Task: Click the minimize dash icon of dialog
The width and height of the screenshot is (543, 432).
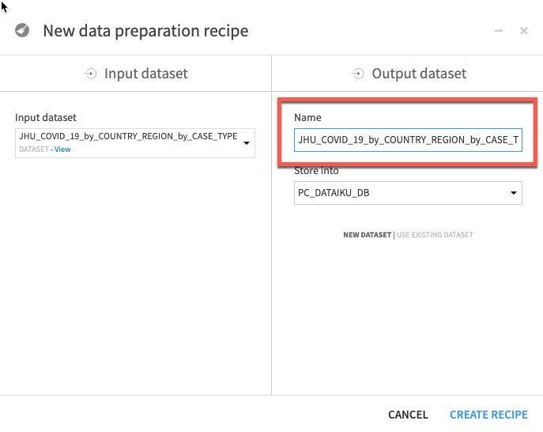Action: point(499,31)
